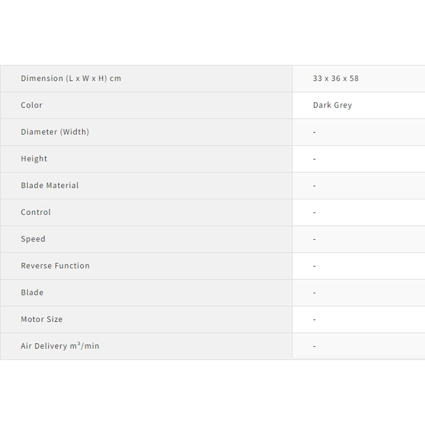This screenshot has width=425, height=425.
Task: Select the Dark Grey color value
Action: pos(333,105)
